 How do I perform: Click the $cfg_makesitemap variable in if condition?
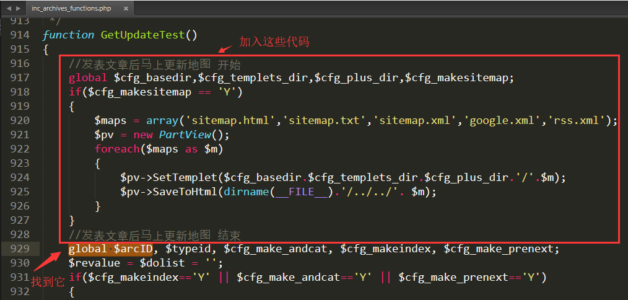point(139,92)
